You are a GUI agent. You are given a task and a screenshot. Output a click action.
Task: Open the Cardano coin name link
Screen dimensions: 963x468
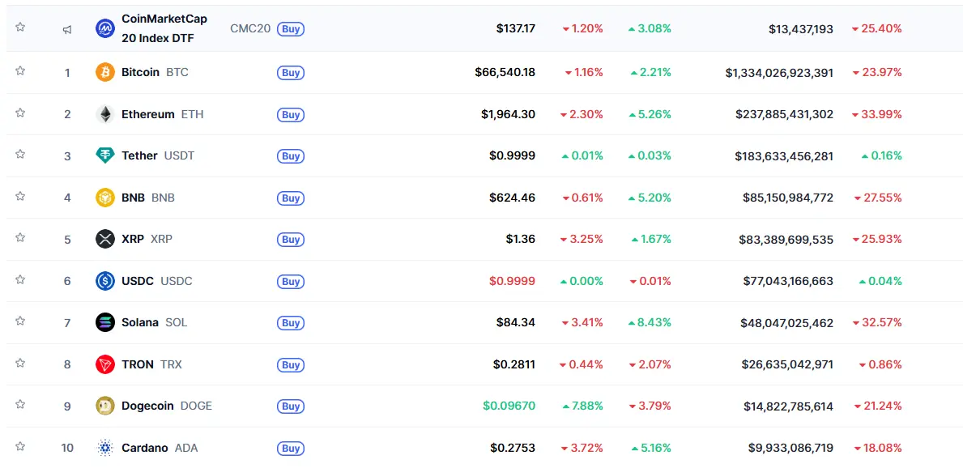coord(145,448)
